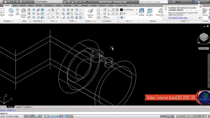Toggle Object Snap Tracking in status bar
Viewport: 210px width, 118px height.
pyautogui.click(x=50, y=116)
